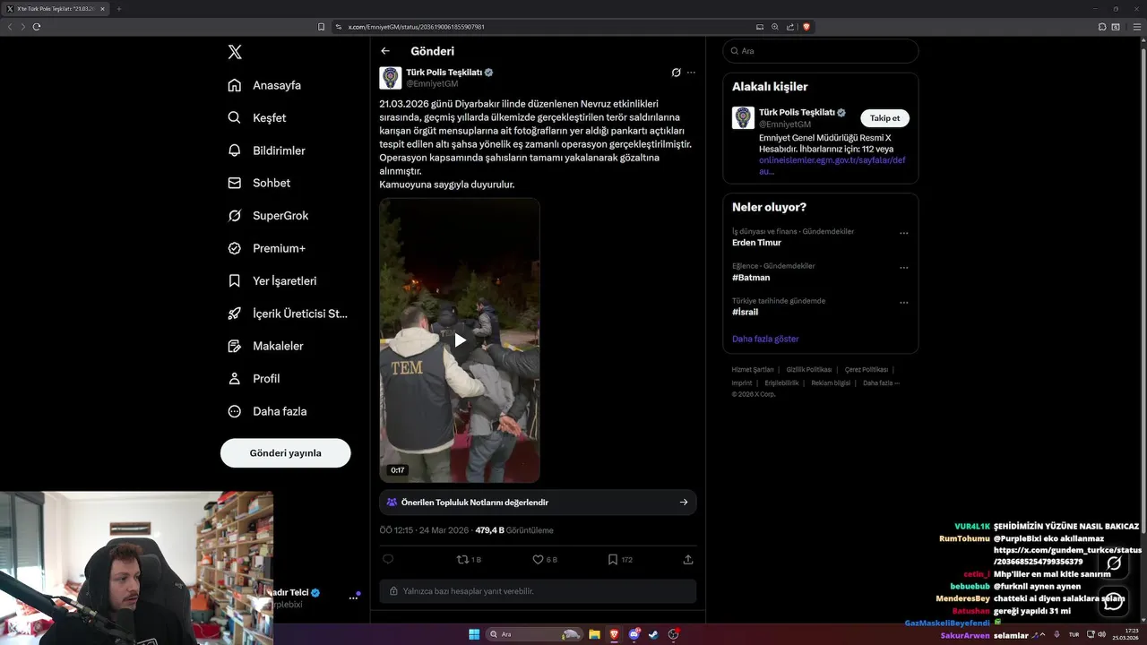This screenshot has height=645, width=1147.
Task: Open Brave browser taskbar icon
Action: pyautogui.click(x=614, y=634)
